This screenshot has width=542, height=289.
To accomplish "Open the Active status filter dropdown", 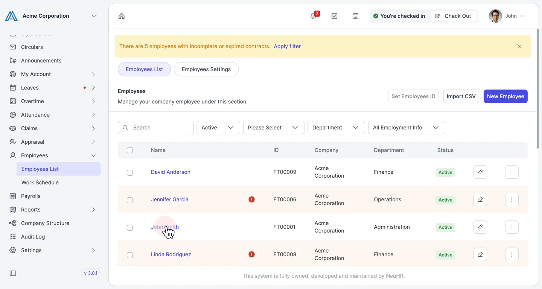I will click(x=218, y=128).
